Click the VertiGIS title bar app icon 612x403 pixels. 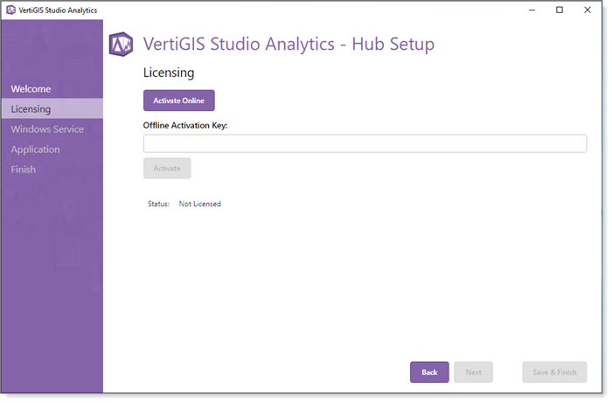pos(10,10)
